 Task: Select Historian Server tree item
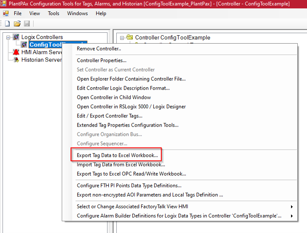click(x=42, y=60)
